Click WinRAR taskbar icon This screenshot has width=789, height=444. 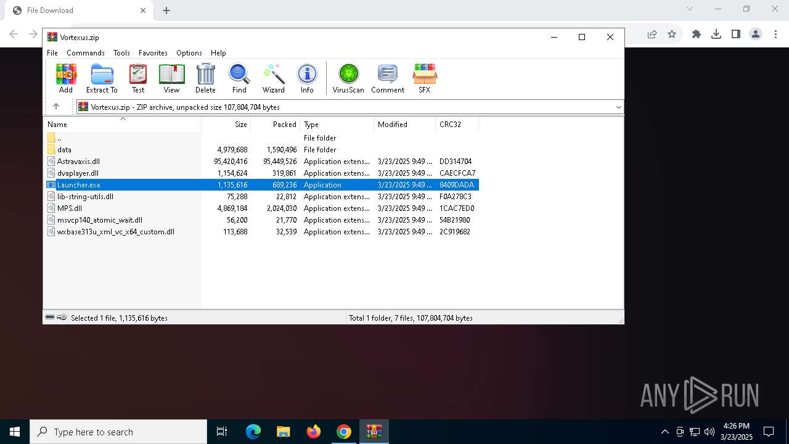[x=374, y=432]
